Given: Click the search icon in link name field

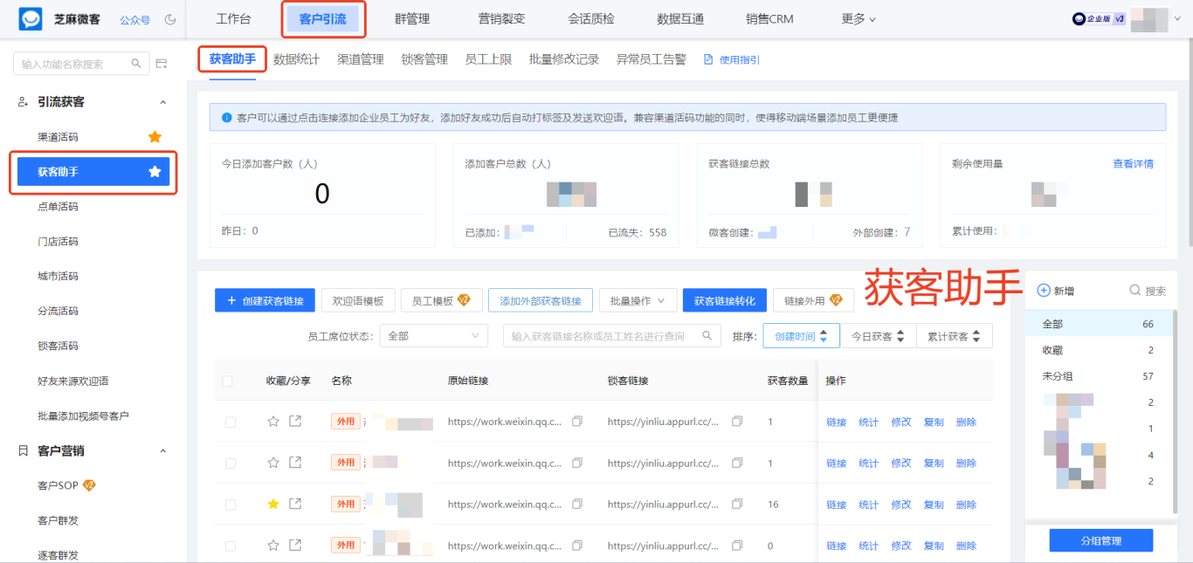Looking at the screenshot, I should tap(707, 335).
